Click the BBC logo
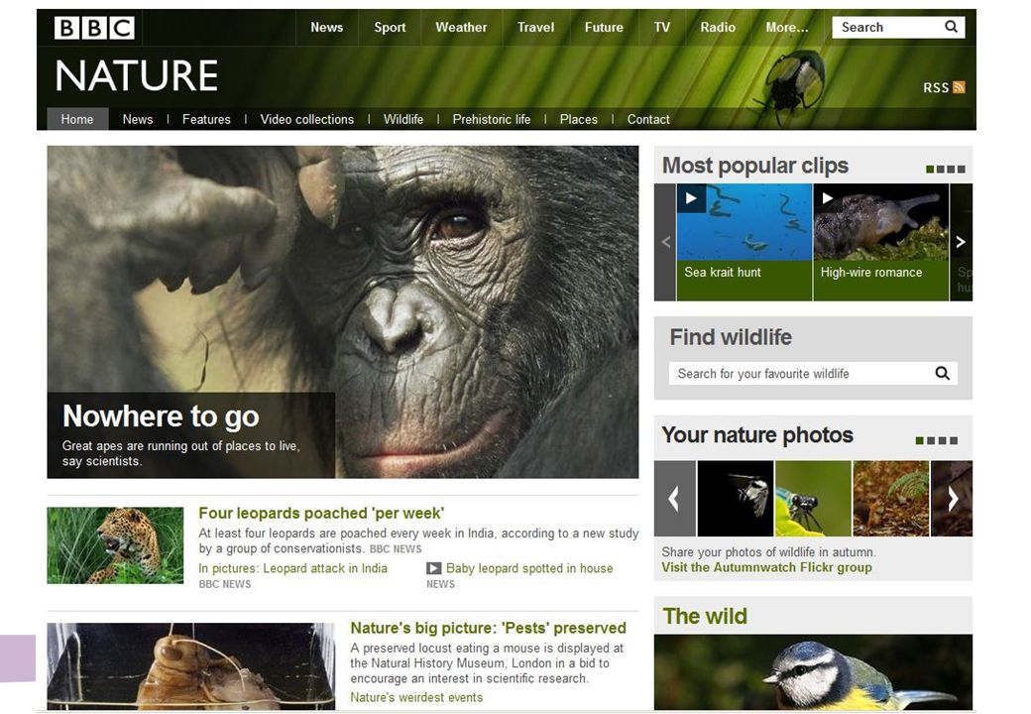 tap(95, 28)
